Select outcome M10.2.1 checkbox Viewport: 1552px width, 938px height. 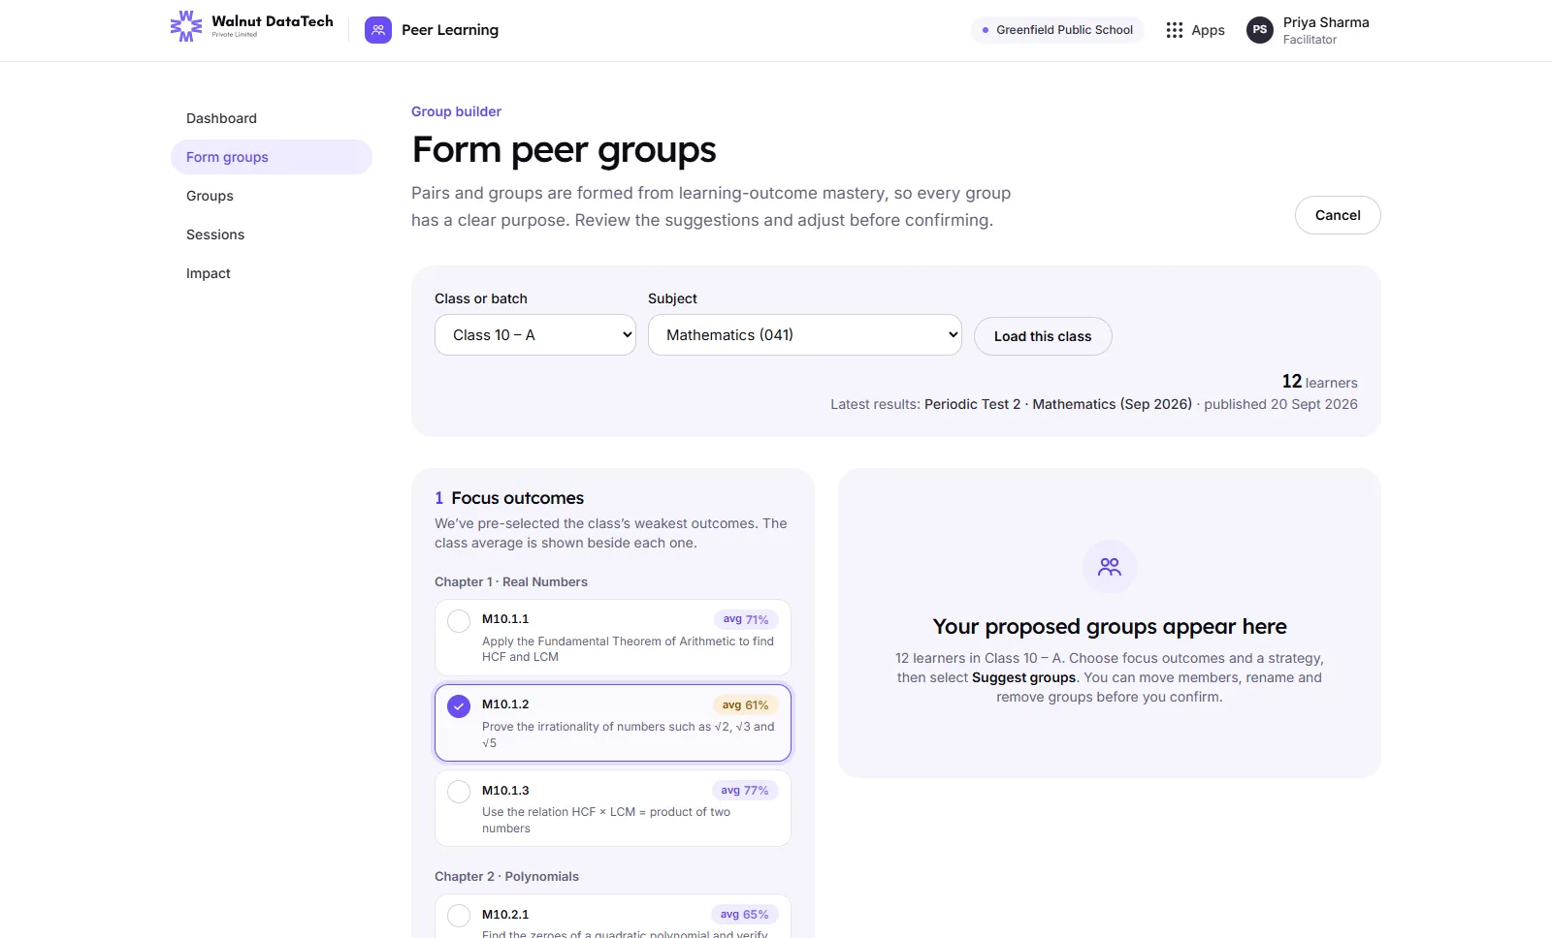point(459,916)
